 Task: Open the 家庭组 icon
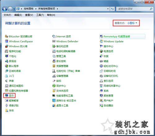[7, 61]
